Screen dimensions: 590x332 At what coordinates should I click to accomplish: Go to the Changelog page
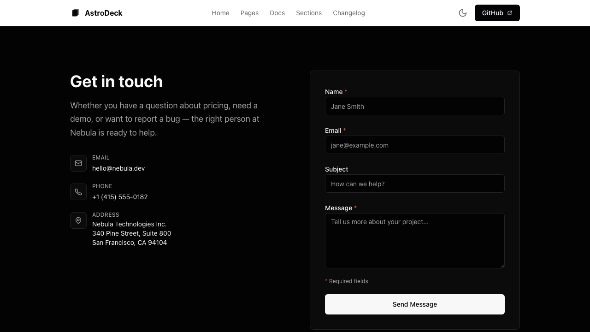349,13
